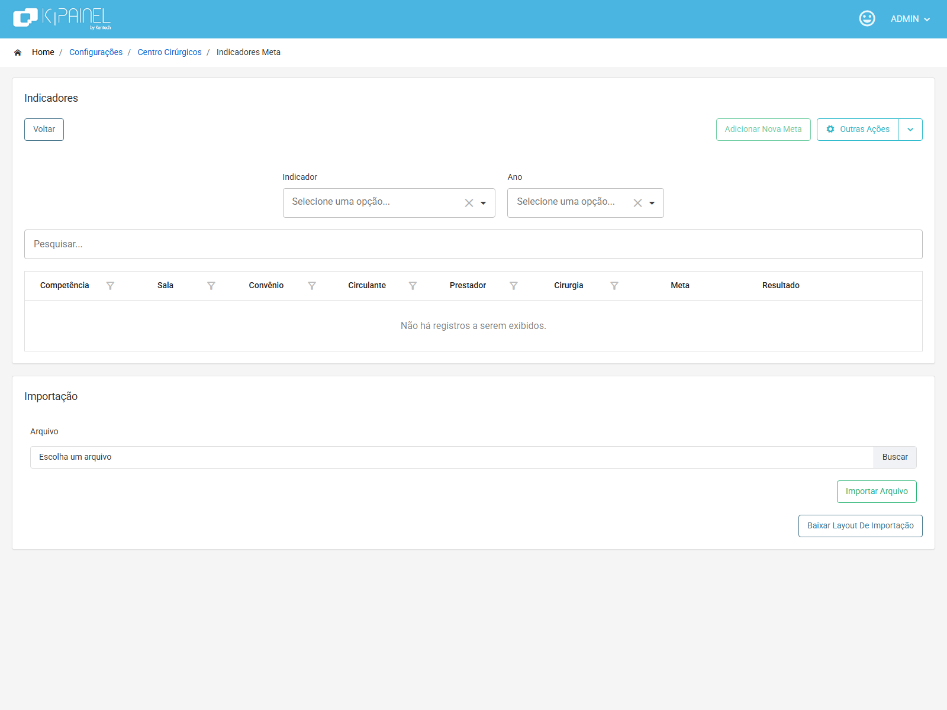
Task: Sort by Sala column header
Action: (166, 285)
